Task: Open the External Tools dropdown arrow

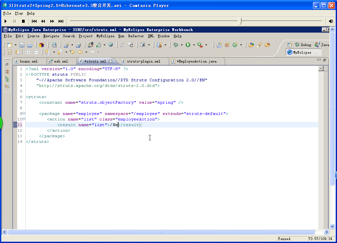Action: (206, 45)
